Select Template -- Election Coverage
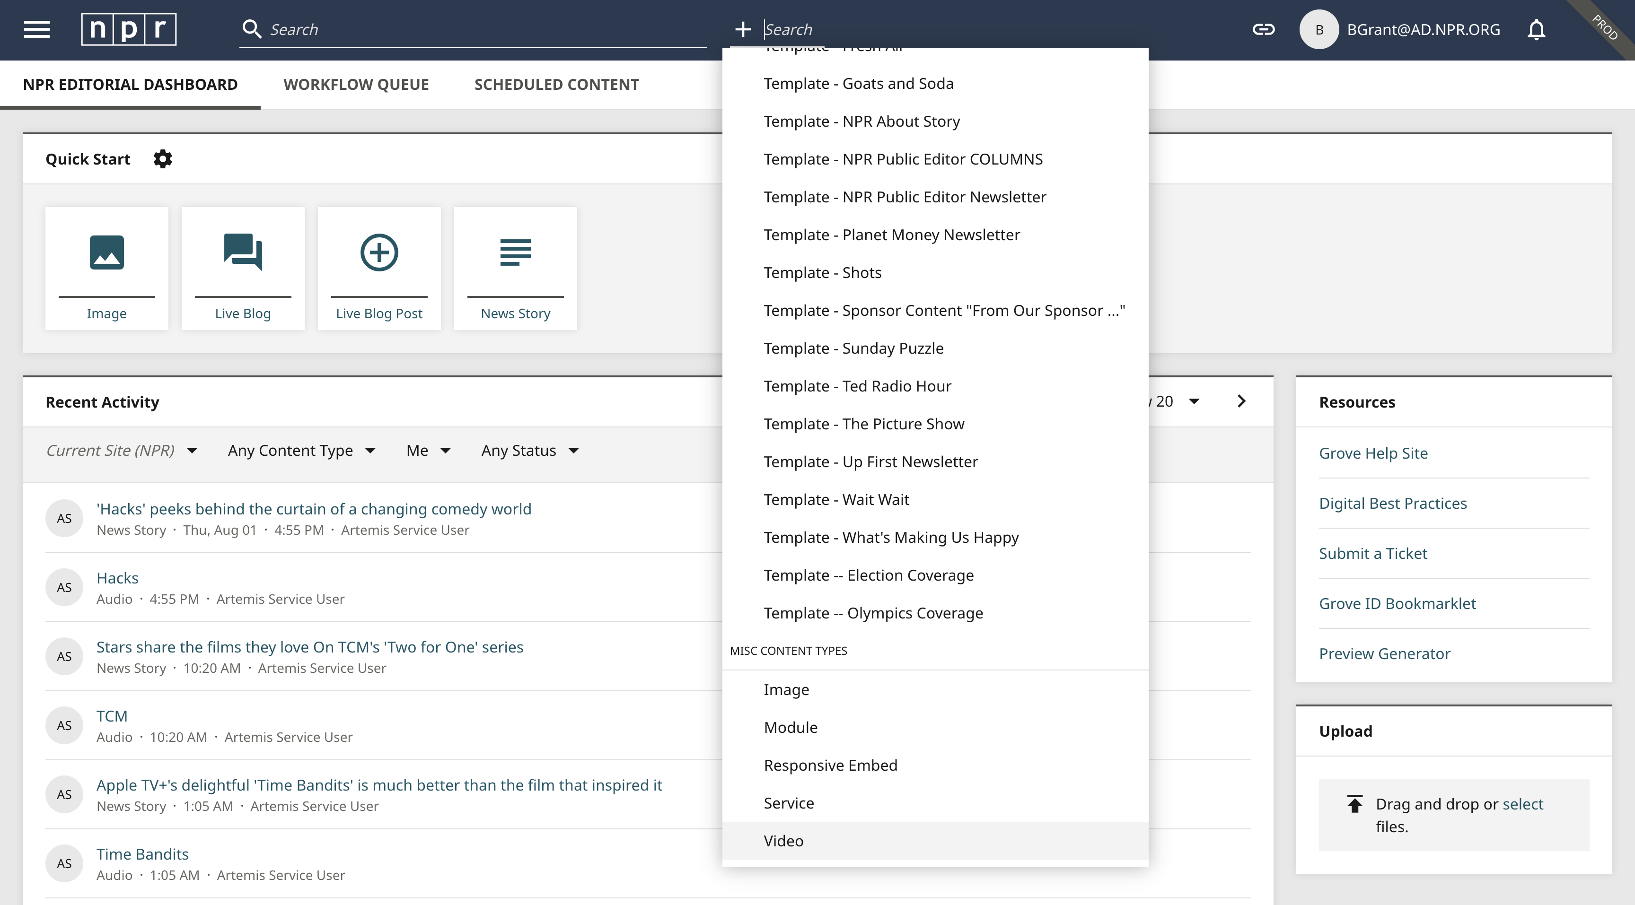Image resolution: width=1635 pixels, height=905 pixels. [x=935, y=575]
